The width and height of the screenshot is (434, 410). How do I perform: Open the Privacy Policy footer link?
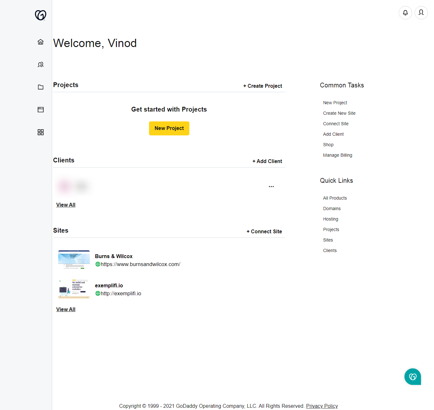(322, 406)
